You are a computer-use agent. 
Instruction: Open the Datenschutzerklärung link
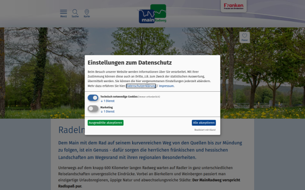point(141,86)
